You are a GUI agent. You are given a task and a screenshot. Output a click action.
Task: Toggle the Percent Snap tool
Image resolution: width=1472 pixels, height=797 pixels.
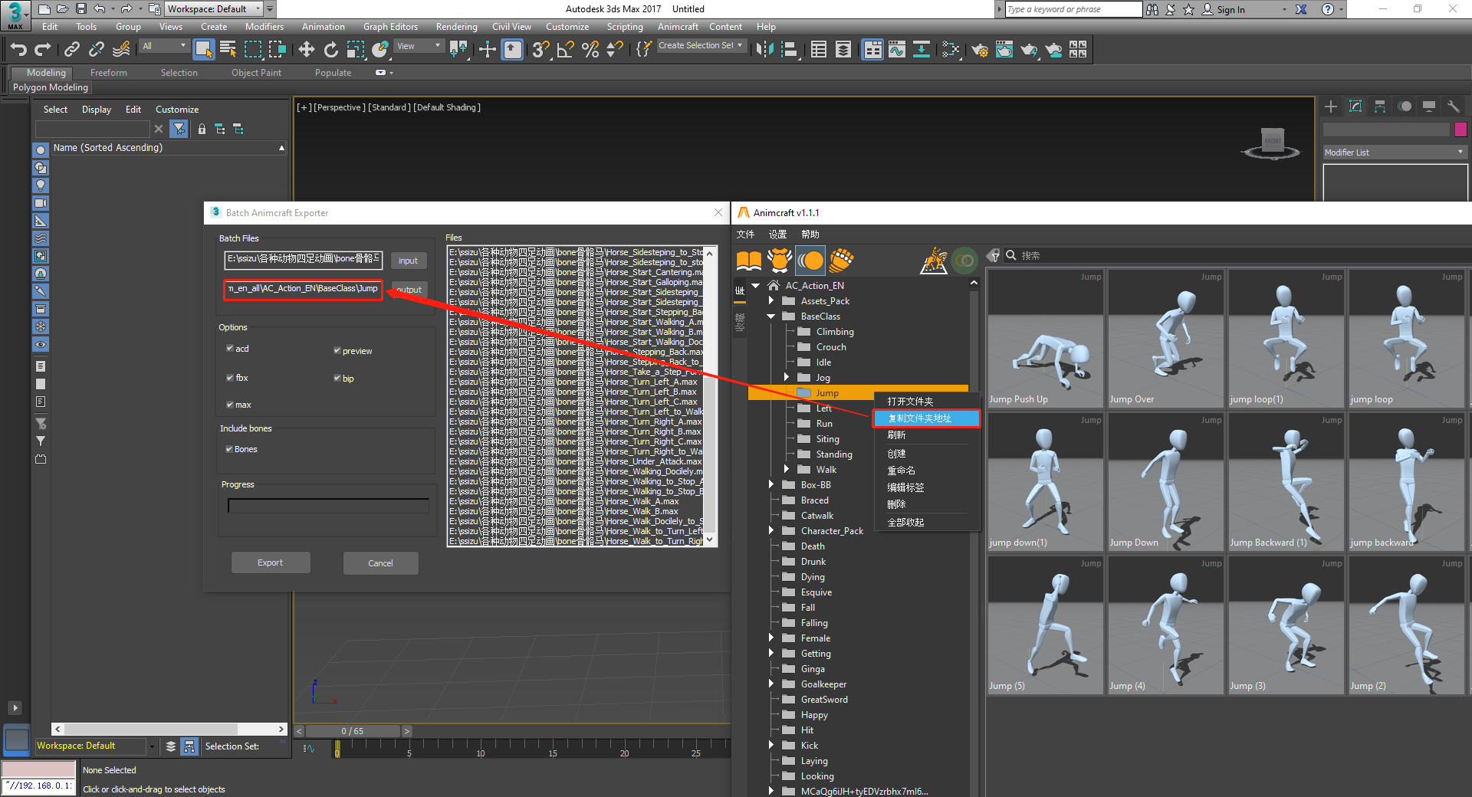[590, 50]
